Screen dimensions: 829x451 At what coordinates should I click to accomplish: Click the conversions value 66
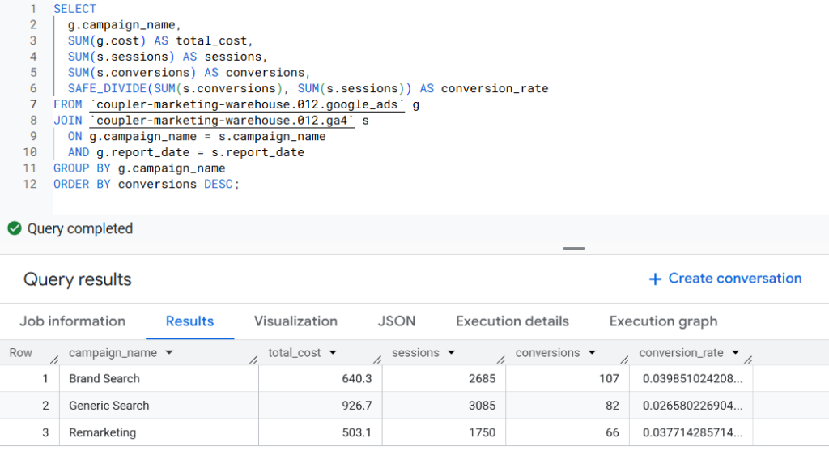(612, 432)
